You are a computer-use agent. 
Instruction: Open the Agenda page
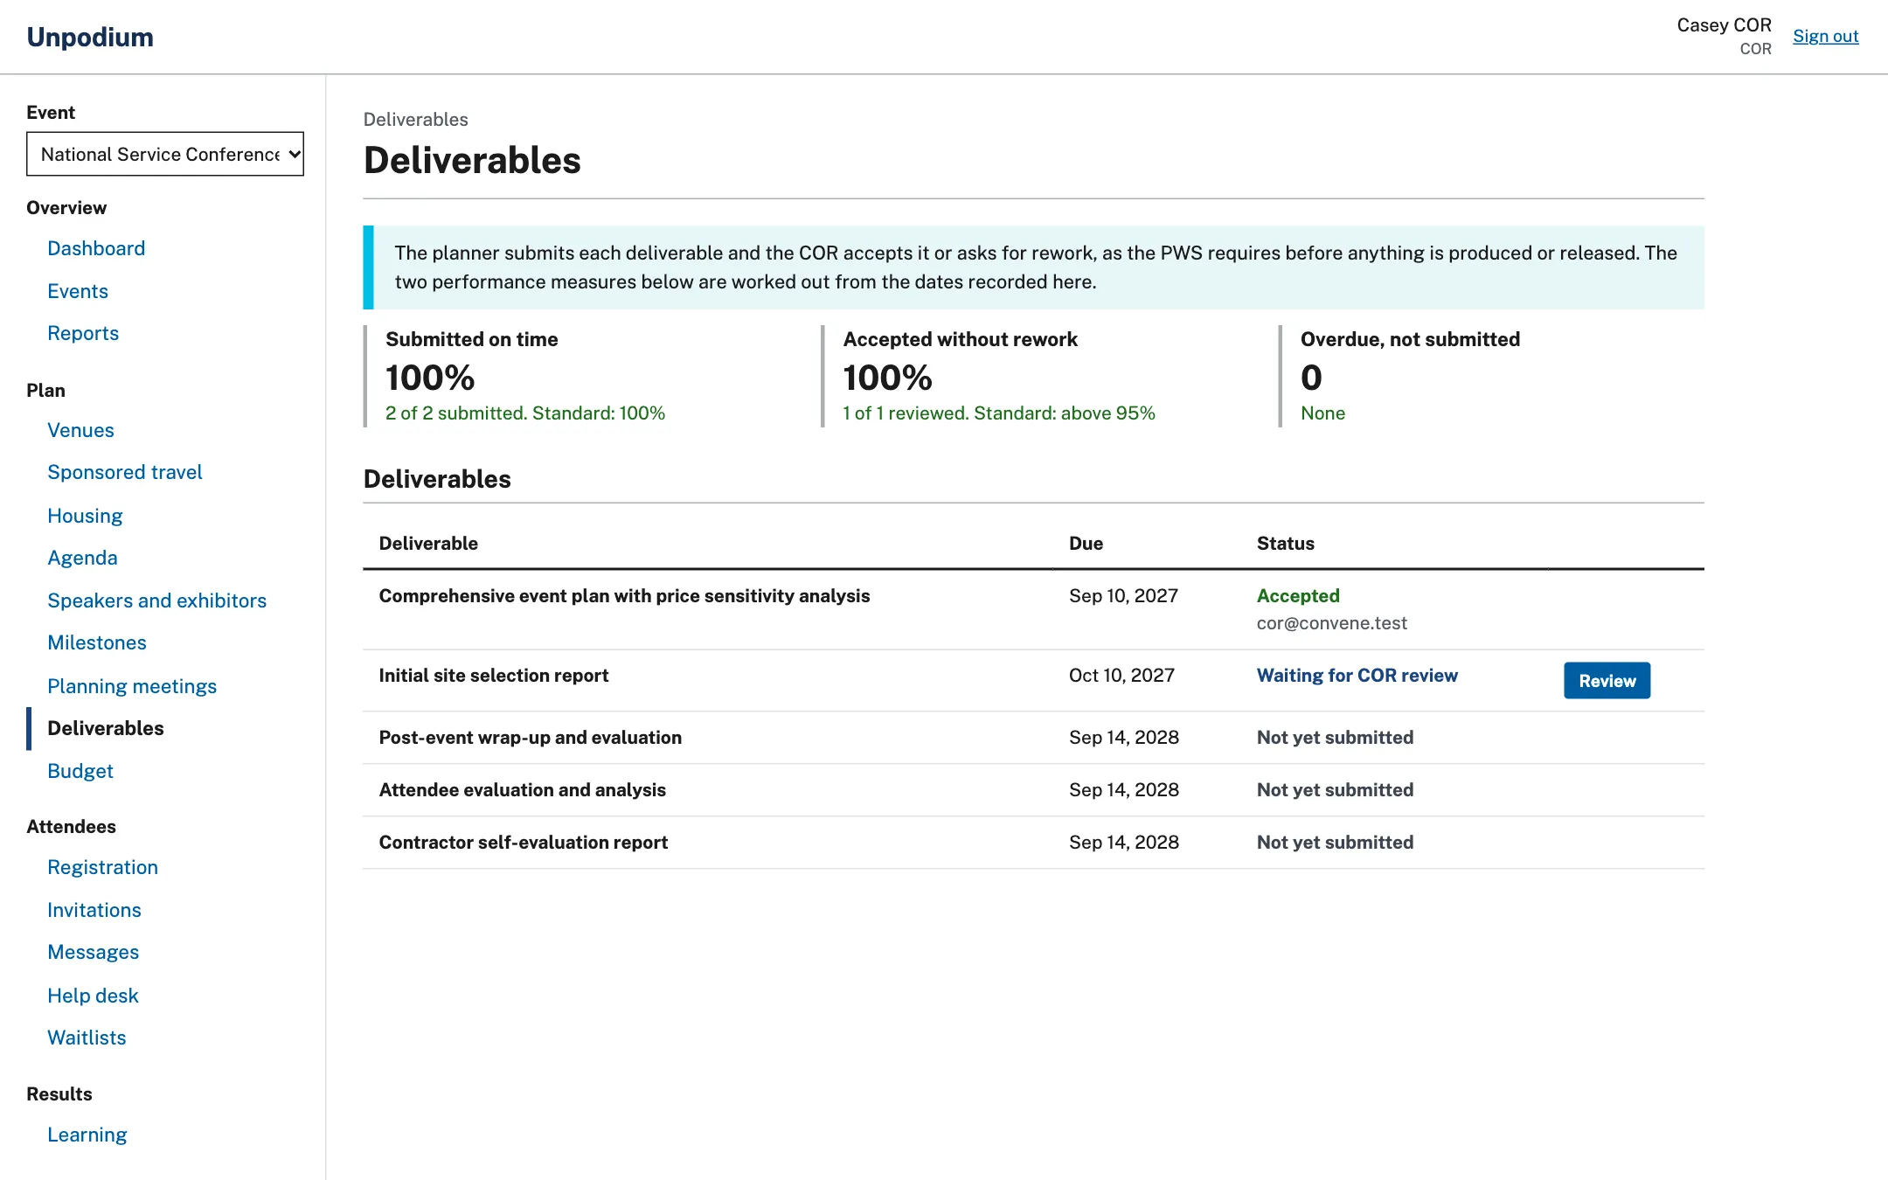(82, 558)
